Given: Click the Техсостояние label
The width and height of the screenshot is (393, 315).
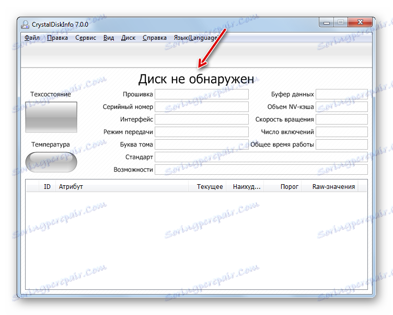Looking at the screenshot, I should click(51, 94).
